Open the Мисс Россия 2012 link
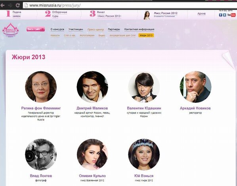 click(x=166, y=13)
